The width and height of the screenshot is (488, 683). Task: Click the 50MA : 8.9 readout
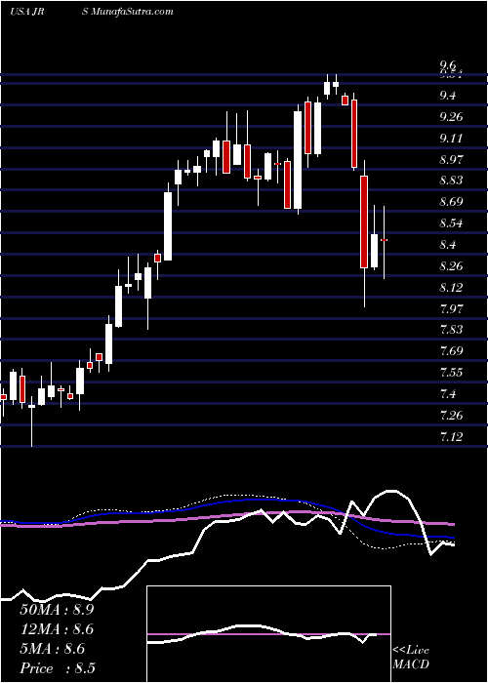pos(57,610)
